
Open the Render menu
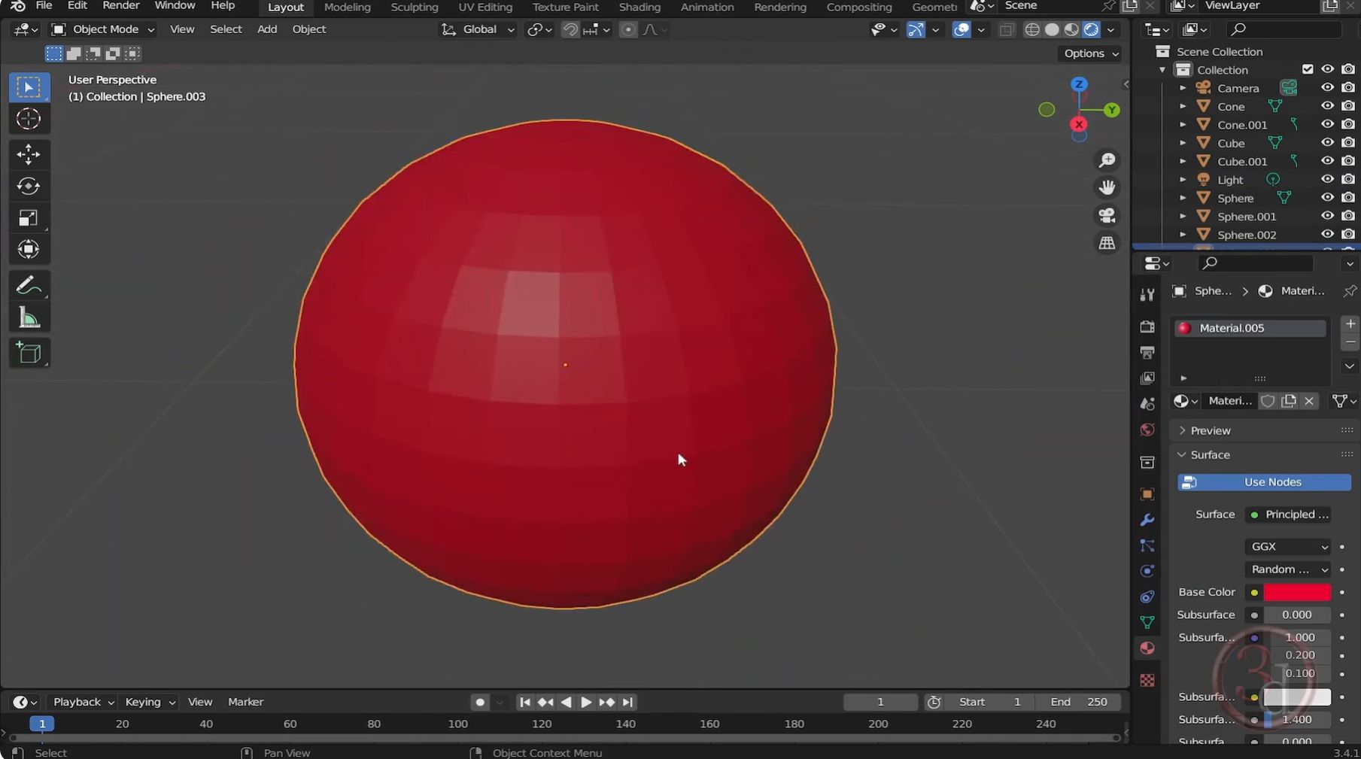click(120, 6)
